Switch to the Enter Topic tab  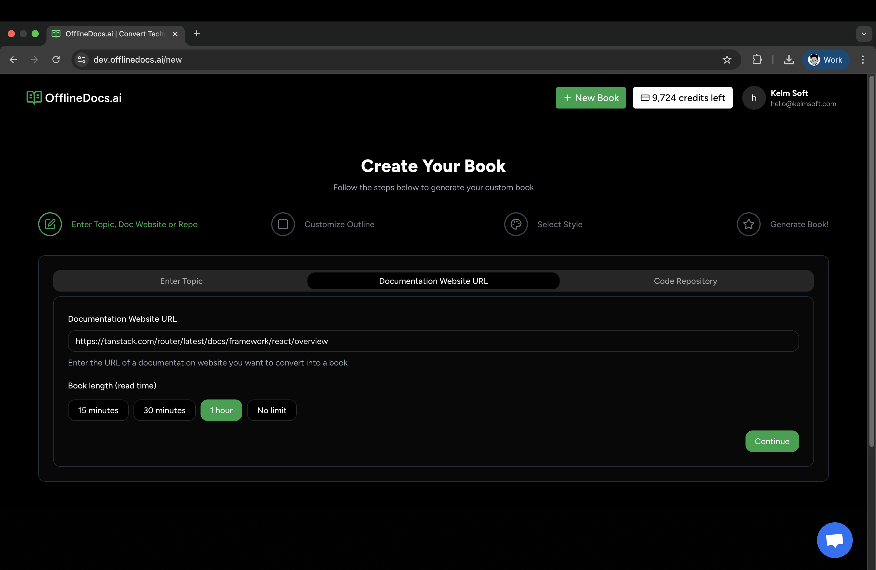coord(181,281)
